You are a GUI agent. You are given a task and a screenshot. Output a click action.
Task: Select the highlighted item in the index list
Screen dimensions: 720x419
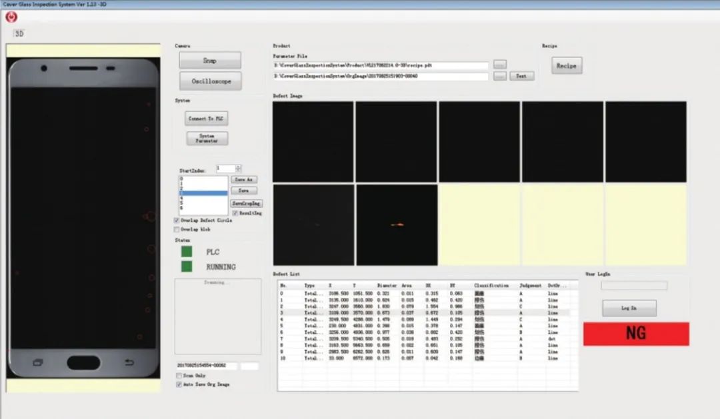(203, 193)
